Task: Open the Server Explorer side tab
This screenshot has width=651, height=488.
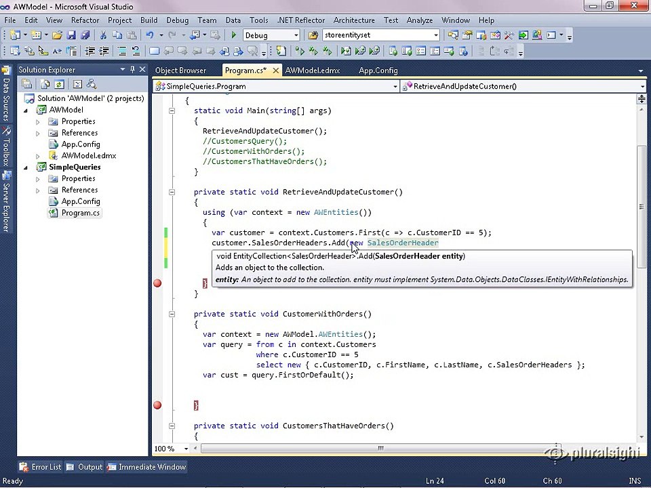Action: coord(6,201)
